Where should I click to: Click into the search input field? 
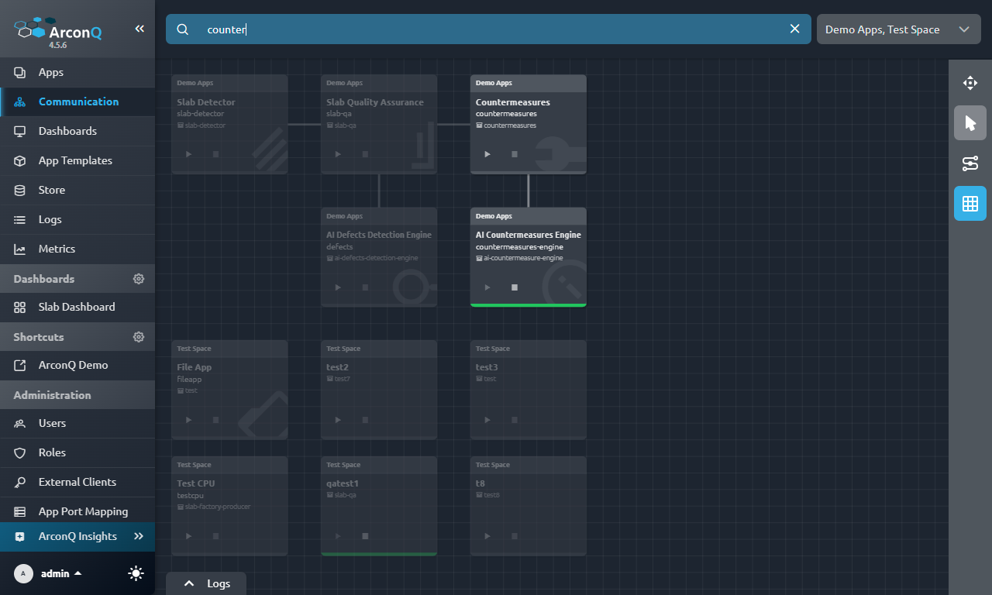tap(488, 29)
